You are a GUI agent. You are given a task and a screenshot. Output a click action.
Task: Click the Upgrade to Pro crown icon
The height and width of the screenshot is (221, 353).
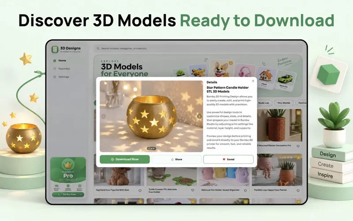click(68, 165)
